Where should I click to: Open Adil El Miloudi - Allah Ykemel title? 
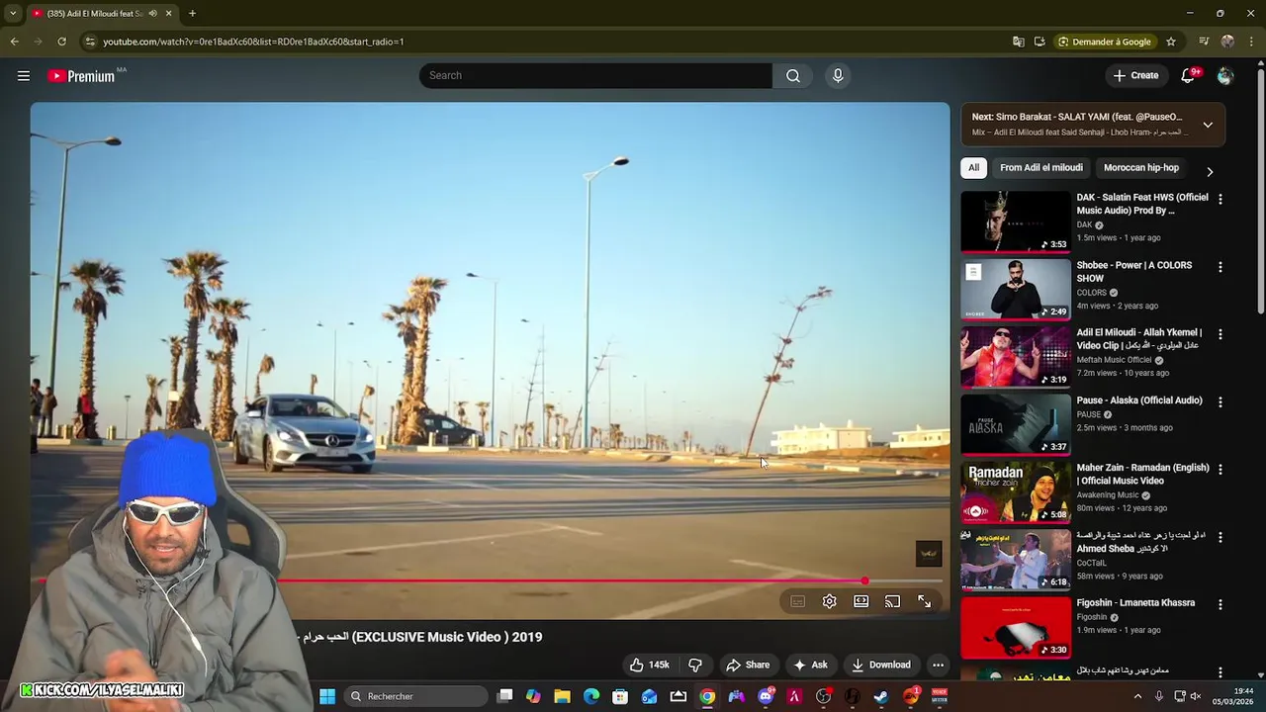[x=1139, y=339]
